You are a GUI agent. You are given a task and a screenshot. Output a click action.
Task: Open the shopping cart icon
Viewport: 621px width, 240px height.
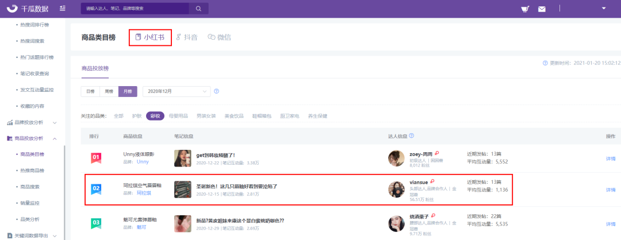(x=525, y=9)
